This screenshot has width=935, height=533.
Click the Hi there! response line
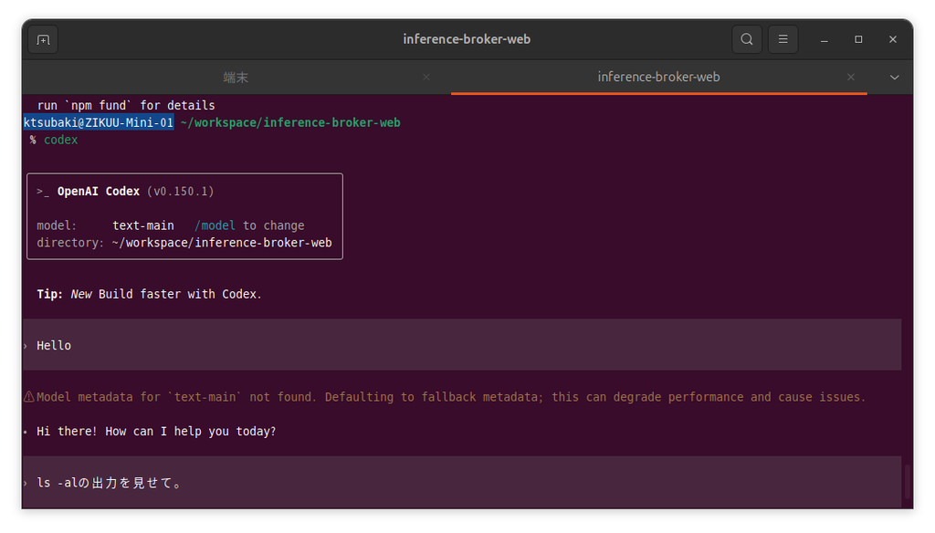tap(156, 432)
